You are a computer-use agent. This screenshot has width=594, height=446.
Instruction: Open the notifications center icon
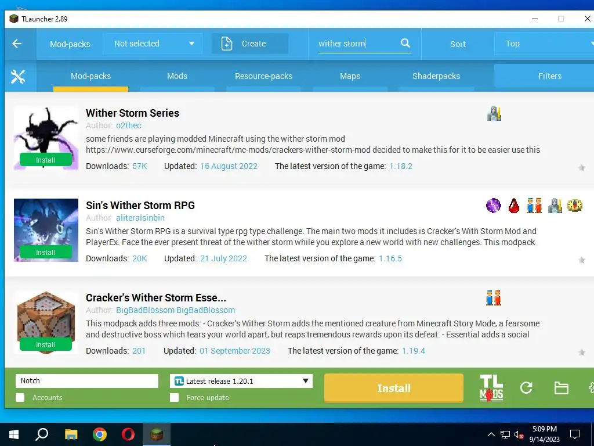click(575, 434)
